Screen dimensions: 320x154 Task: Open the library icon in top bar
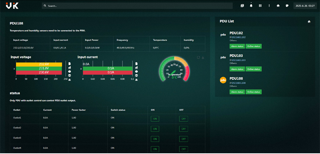point(242,6)
